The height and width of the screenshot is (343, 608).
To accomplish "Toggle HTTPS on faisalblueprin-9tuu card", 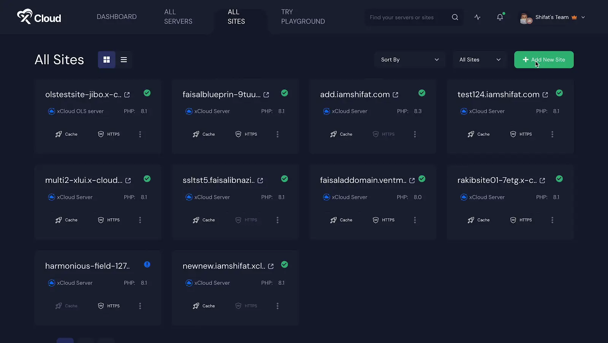I will click(x=246, y=134).
